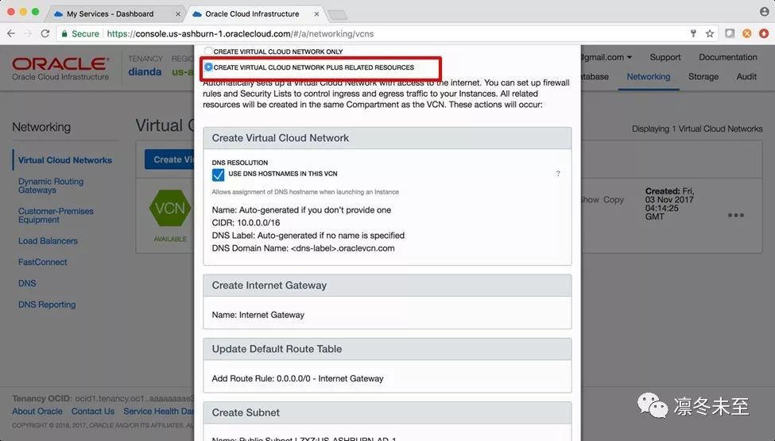This screenshot has width=775, height=441.
Task: Open the Networking top menu
Action: 649,76
